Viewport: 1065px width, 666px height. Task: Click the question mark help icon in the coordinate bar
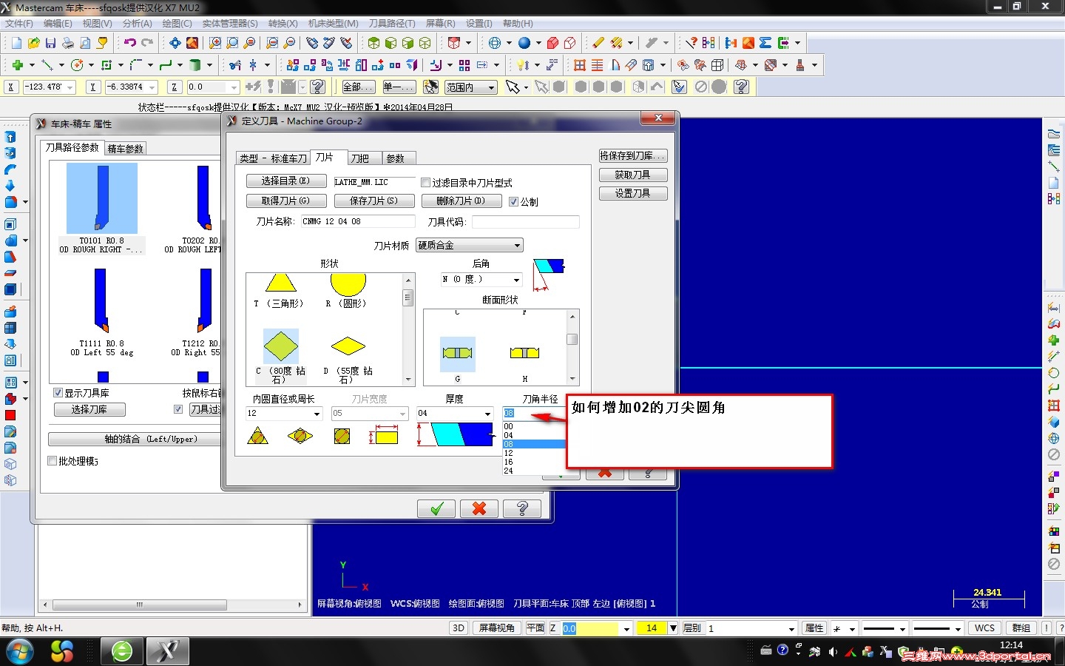(318, 87)
